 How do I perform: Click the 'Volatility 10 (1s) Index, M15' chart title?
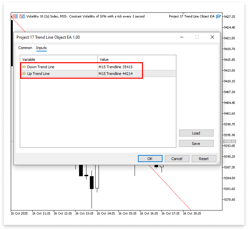coord(47,16)
